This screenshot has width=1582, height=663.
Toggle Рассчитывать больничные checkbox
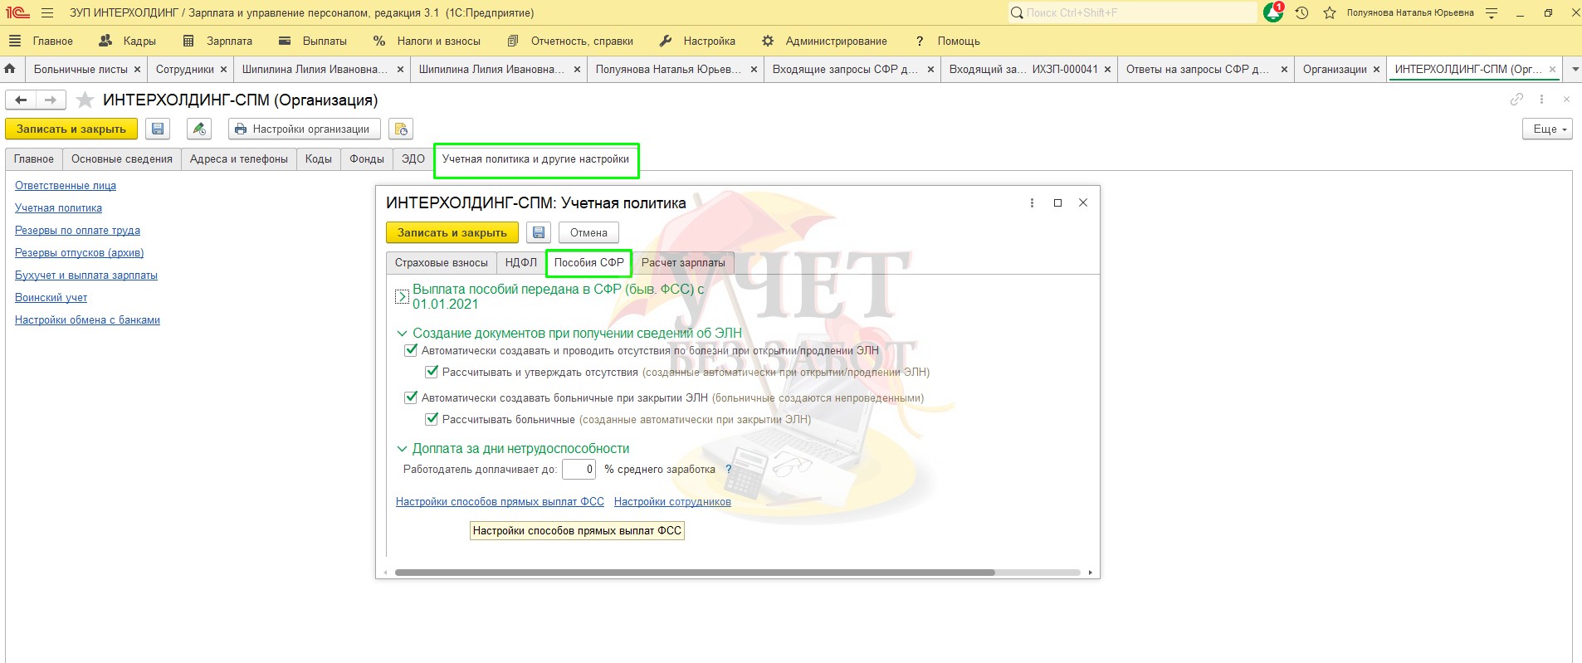(432, 419)
